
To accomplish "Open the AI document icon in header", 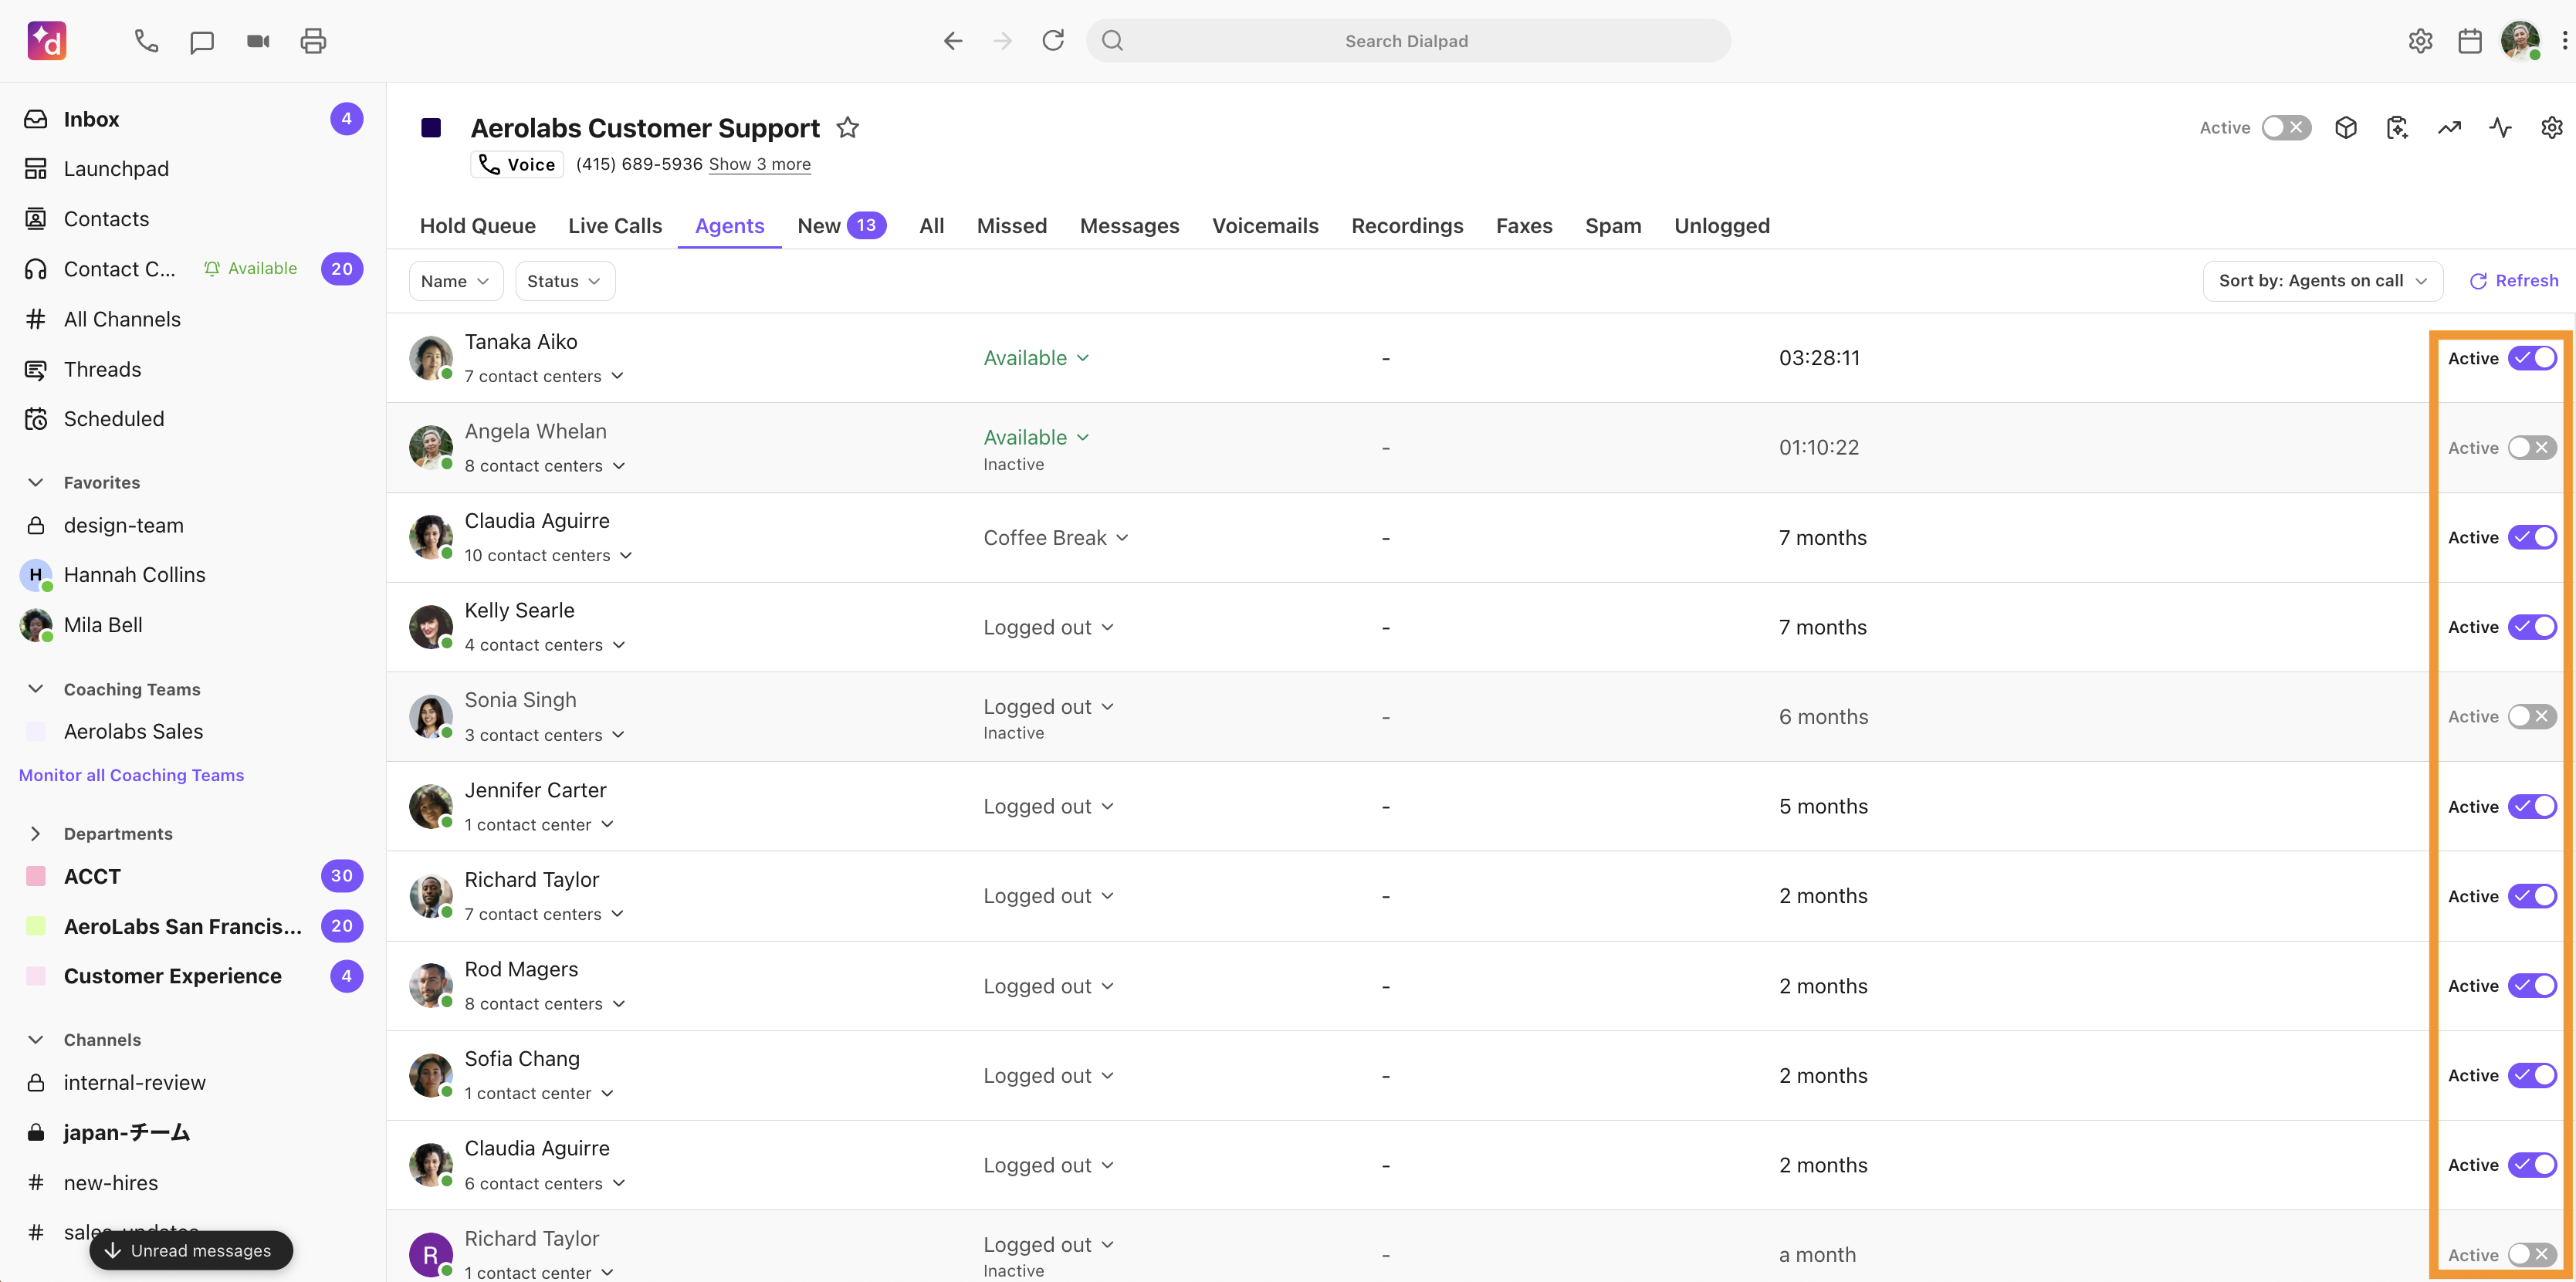I will (2397, 128).
